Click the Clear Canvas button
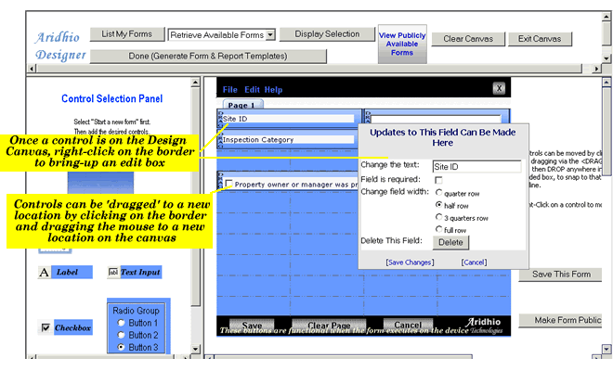The height and width of the screenshot is (371, 613). tap(468, 39)
